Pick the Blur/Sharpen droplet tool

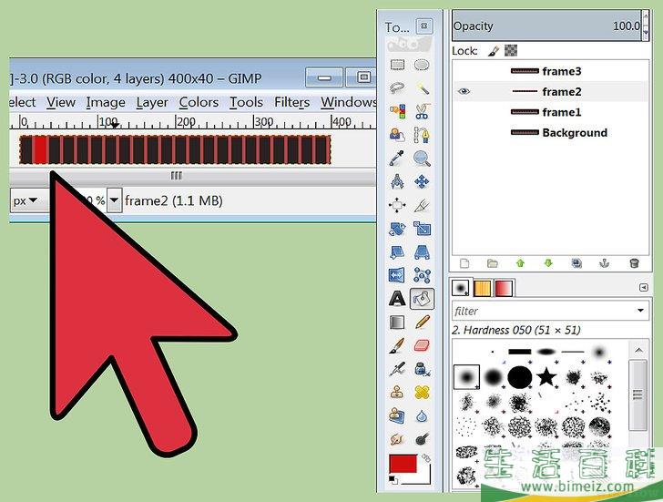pyautogui.click(x=422, y=415)
